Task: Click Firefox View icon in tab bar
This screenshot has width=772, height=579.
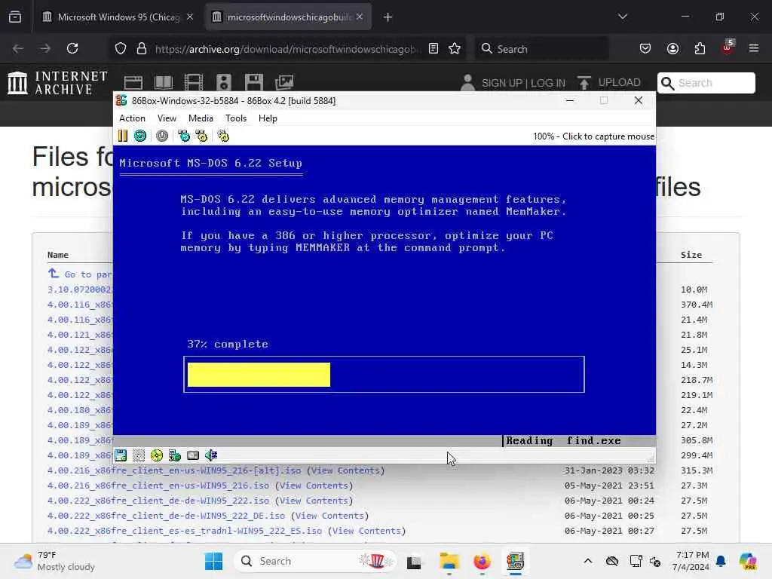Action: pos(15,17)
